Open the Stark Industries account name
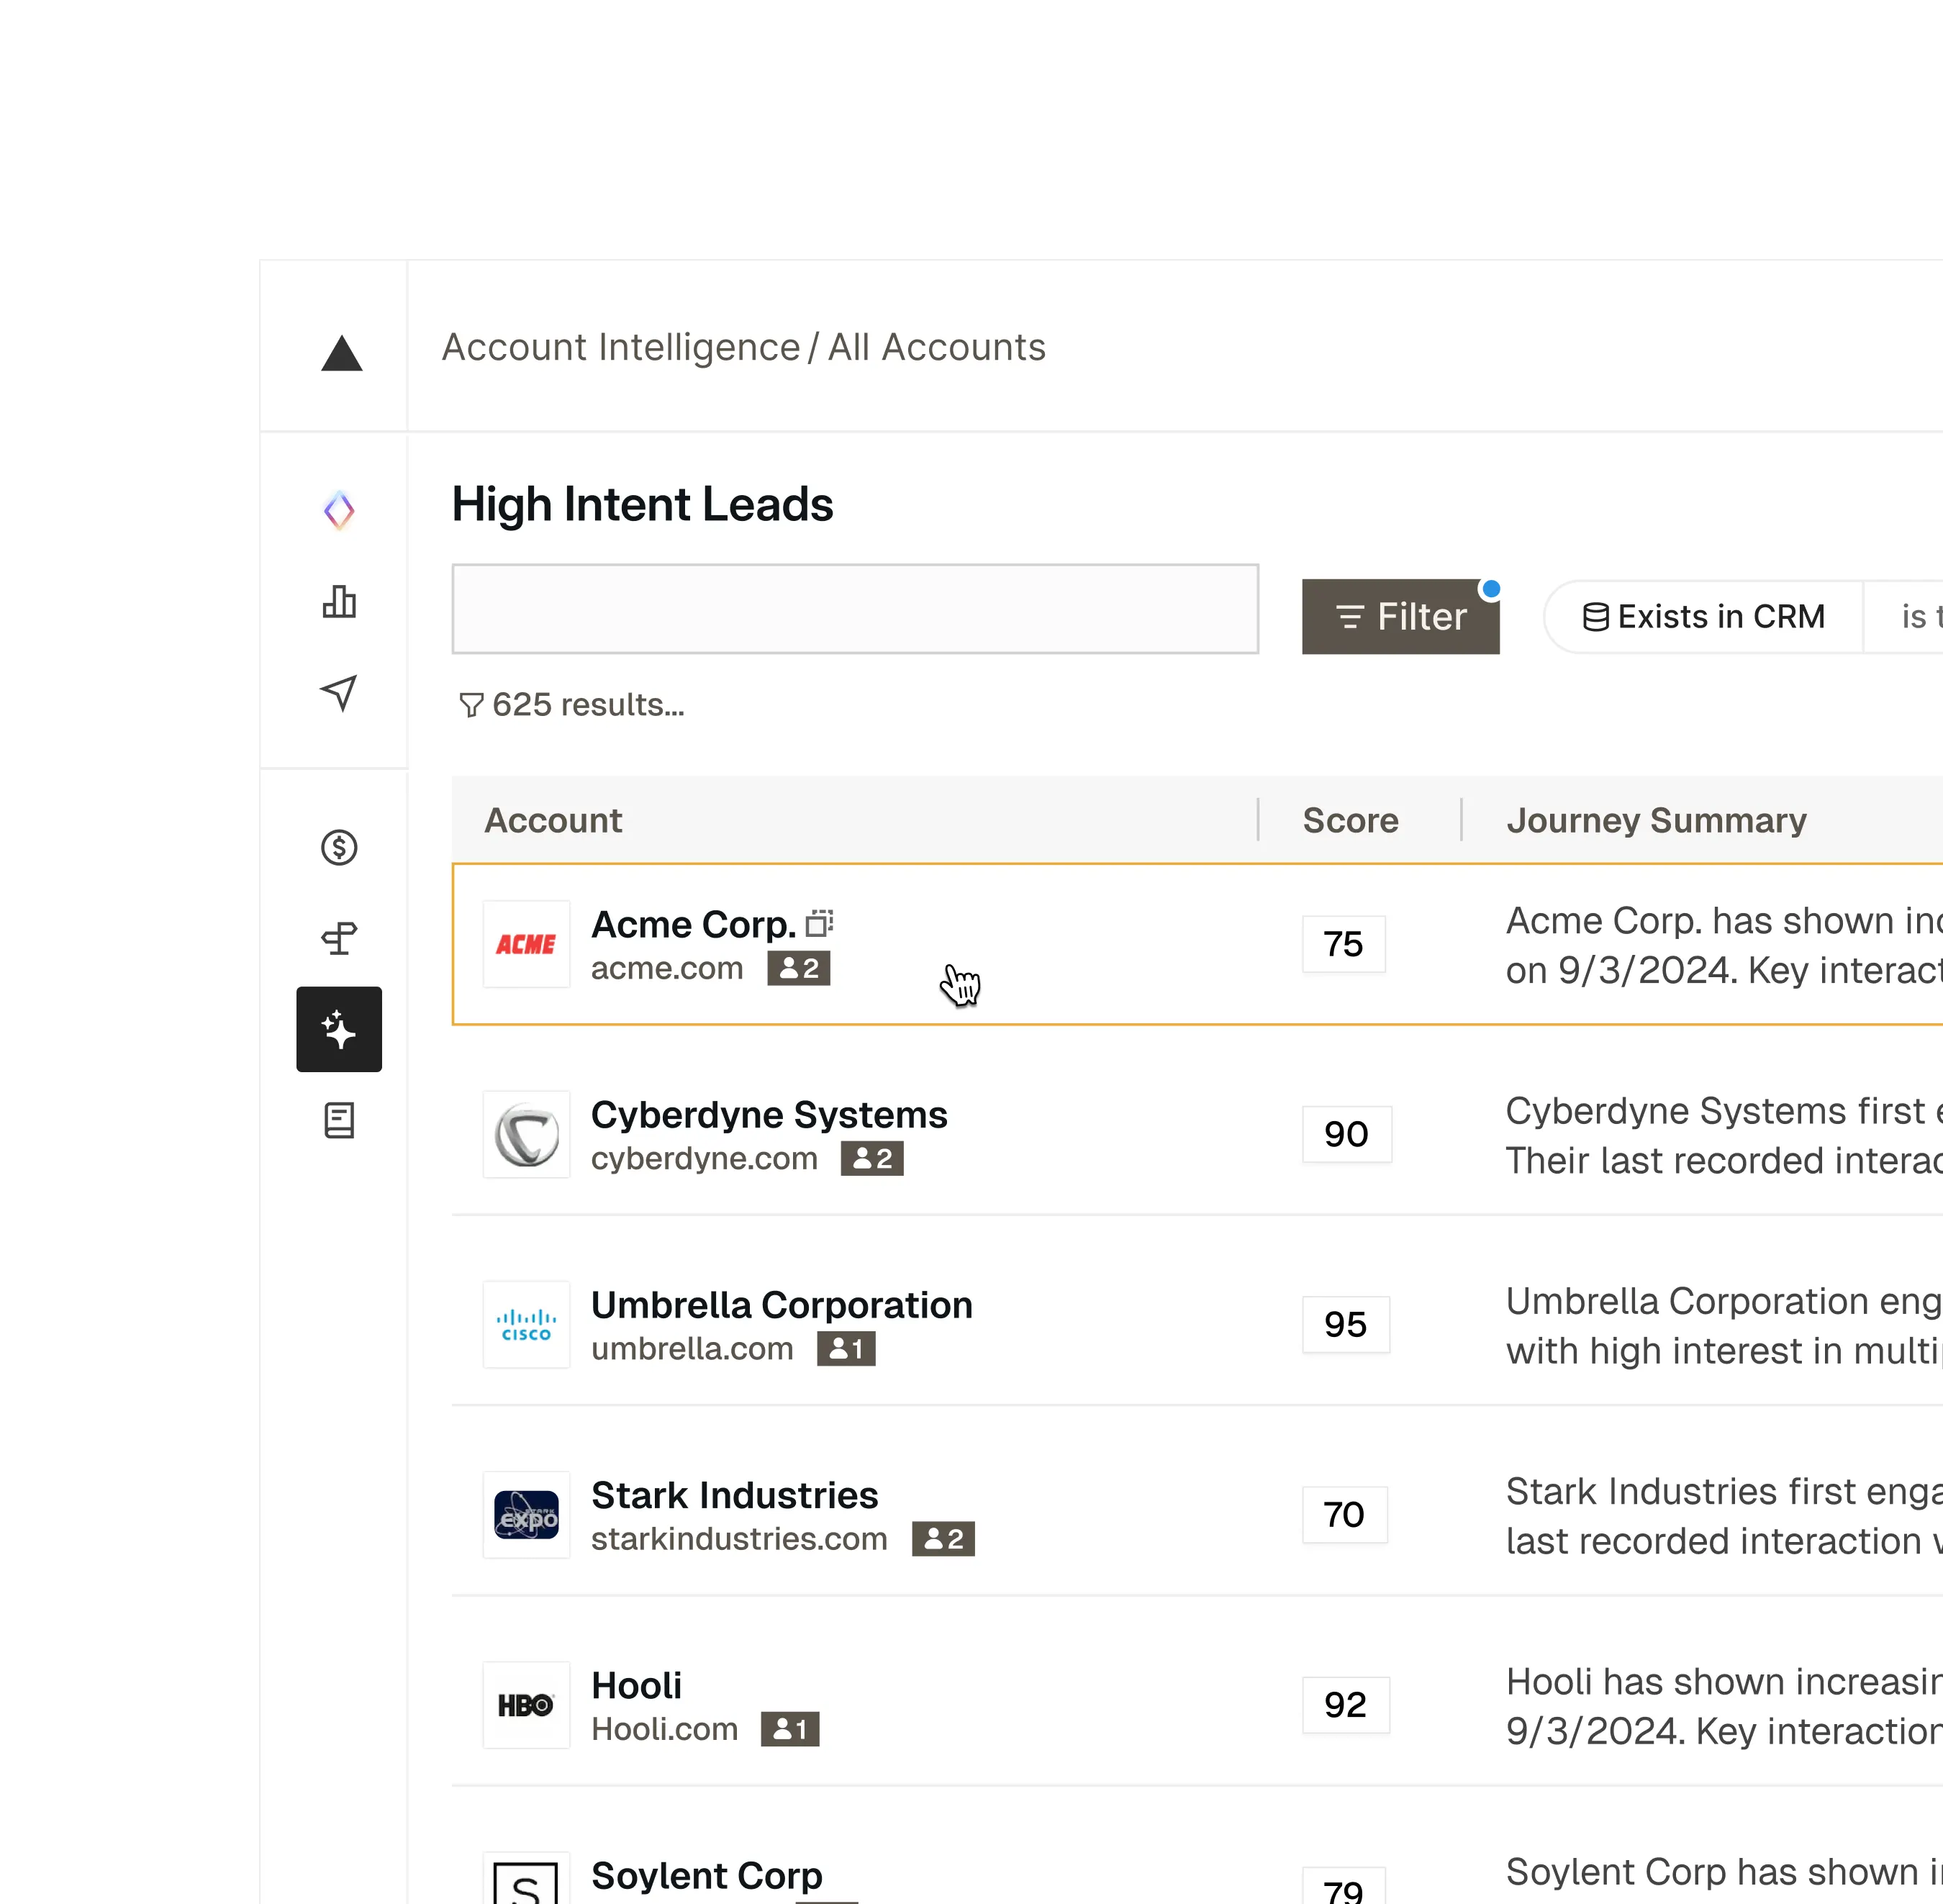Image resolution: width=1943 pixels, height=1904 pixels. (x=734, y=1495)
